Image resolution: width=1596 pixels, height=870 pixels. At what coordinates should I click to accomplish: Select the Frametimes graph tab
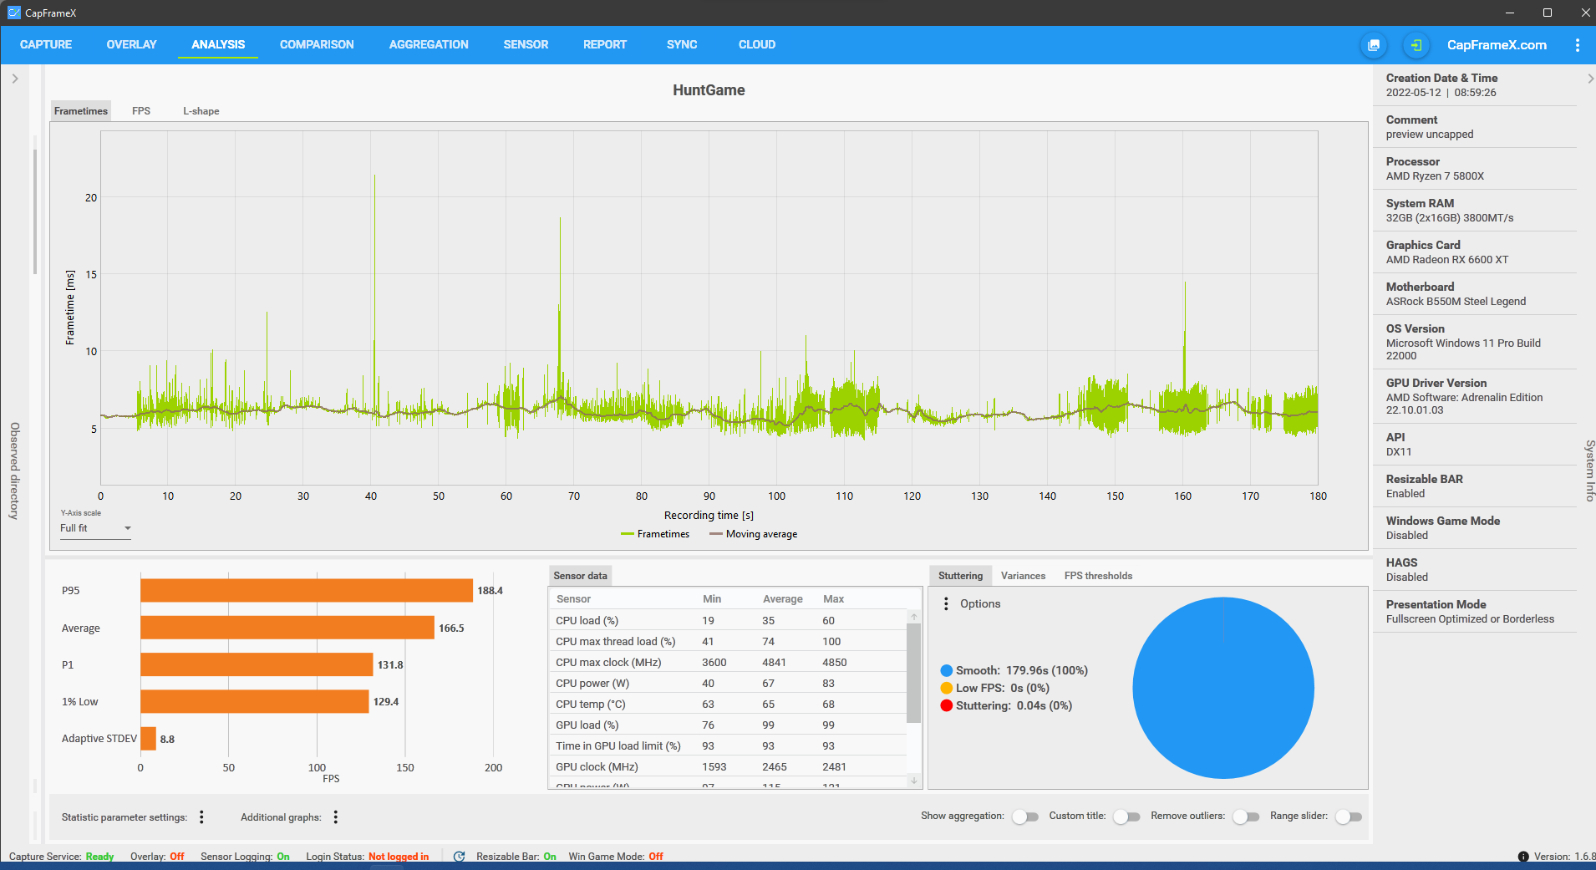[x=81, y=111]
